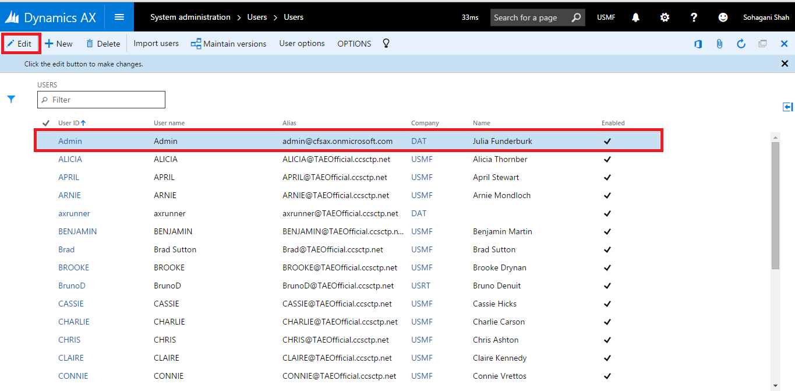Open the Alias column header
The width and height of the screenshot is (795, 391).
point(289,123)
